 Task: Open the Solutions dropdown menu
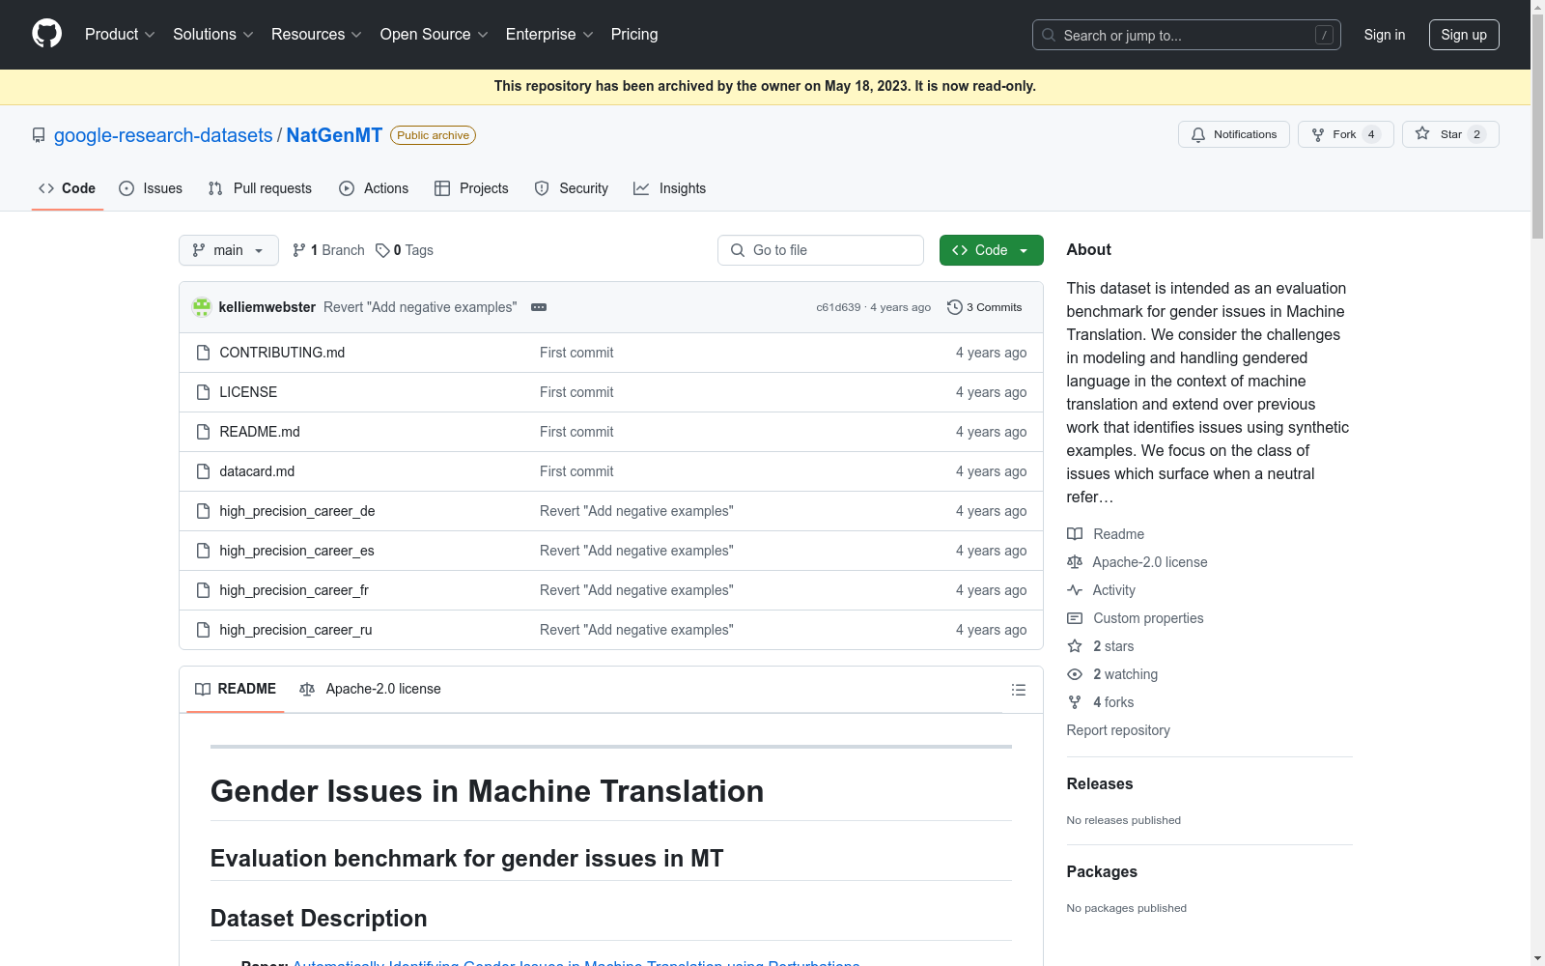point(212,35)
